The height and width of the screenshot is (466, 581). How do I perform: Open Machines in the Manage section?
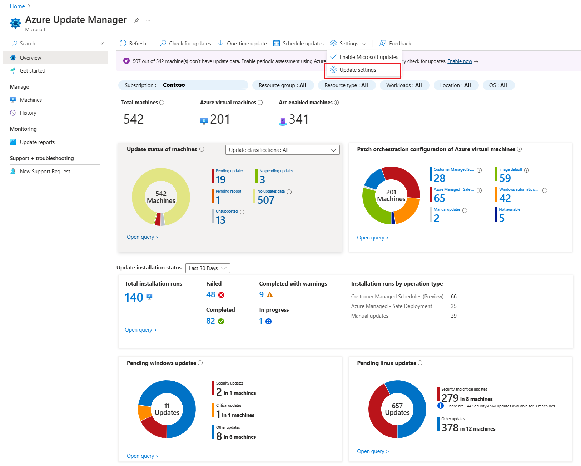[x=31, y=100]
